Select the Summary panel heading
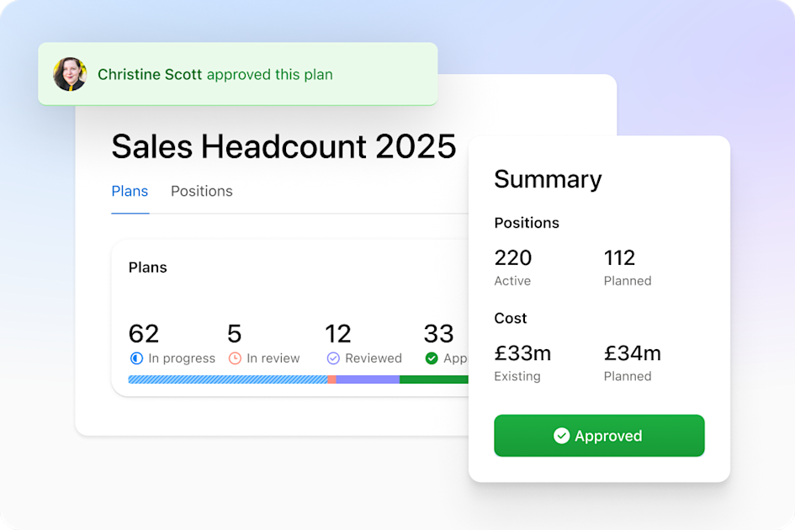Image resolution: width=795 pixels, height=530 pixels. click(x=548, y=179)
